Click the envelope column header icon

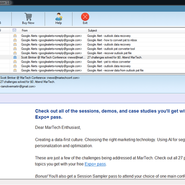[14, 30]
